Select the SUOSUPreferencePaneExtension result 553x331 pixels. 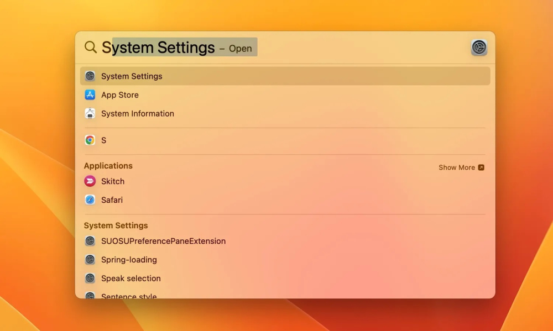click(x=163, y=241)
